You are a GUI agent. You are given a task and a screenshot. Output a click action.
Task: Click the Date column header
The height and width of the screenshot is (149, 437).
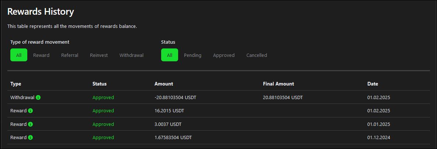pos(372,84)
